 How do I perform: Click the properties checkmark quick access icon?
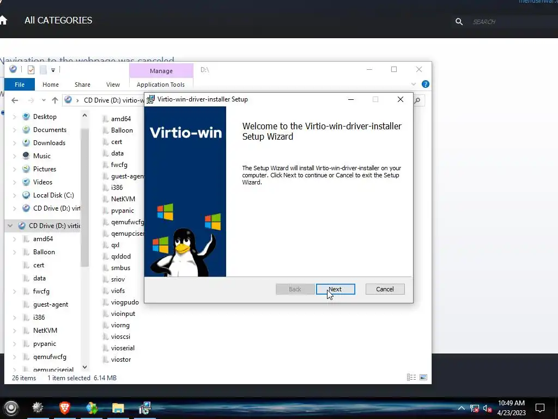(x=31, y=70)
